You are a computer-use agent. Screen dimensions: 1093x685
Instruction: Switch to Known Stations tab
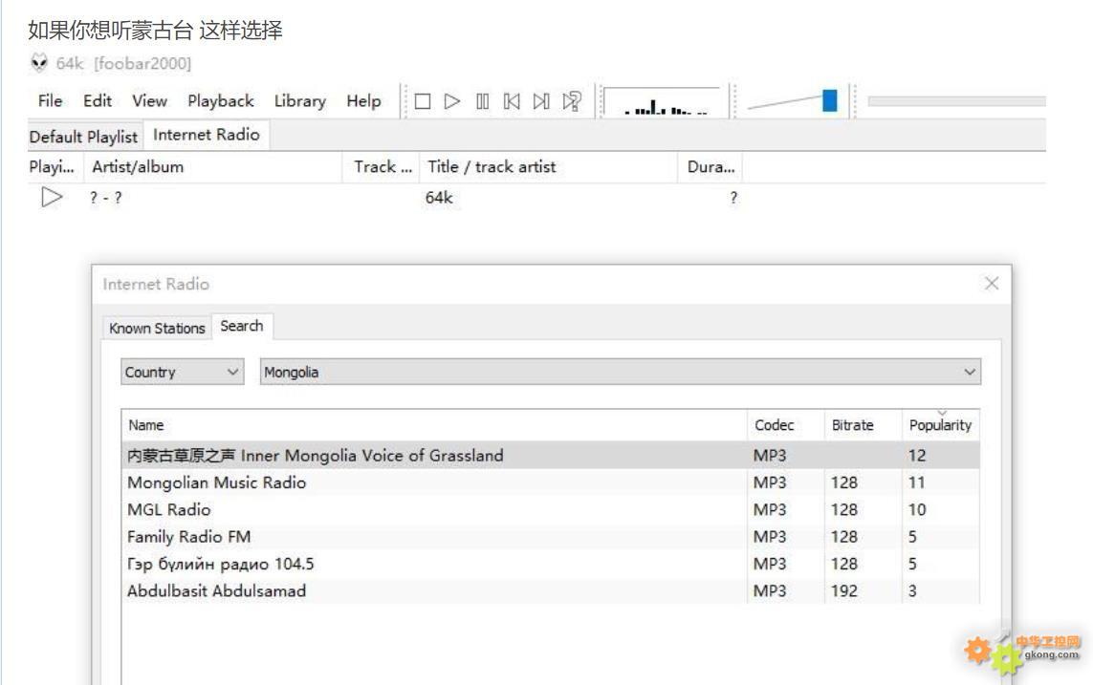[x=157, y=328]
